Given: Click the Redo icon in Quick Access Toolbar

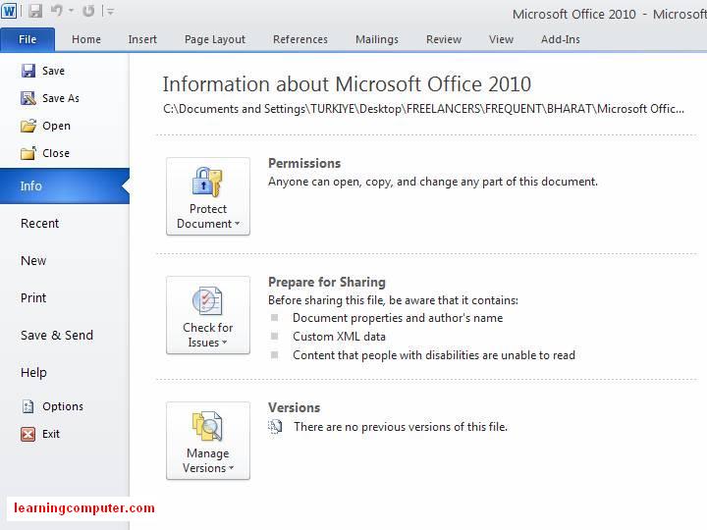Looking at the screenshot, I should (88, 11).
